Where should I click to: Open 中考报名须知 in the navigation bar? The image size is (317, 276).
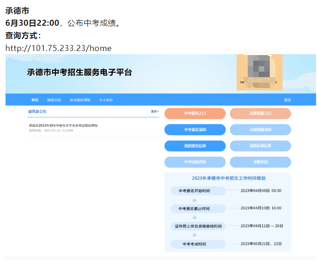pos(80,100)
